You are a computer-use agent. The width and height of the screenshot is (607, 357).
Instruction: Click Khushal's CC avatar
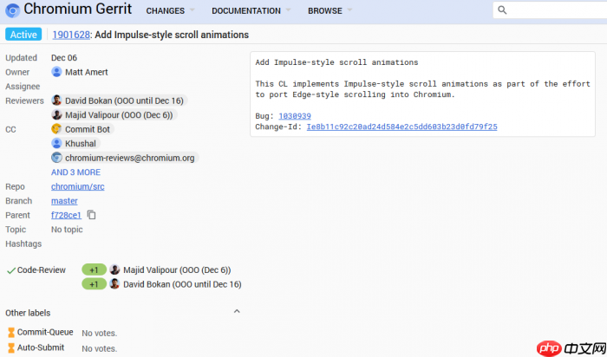point(57,143)
